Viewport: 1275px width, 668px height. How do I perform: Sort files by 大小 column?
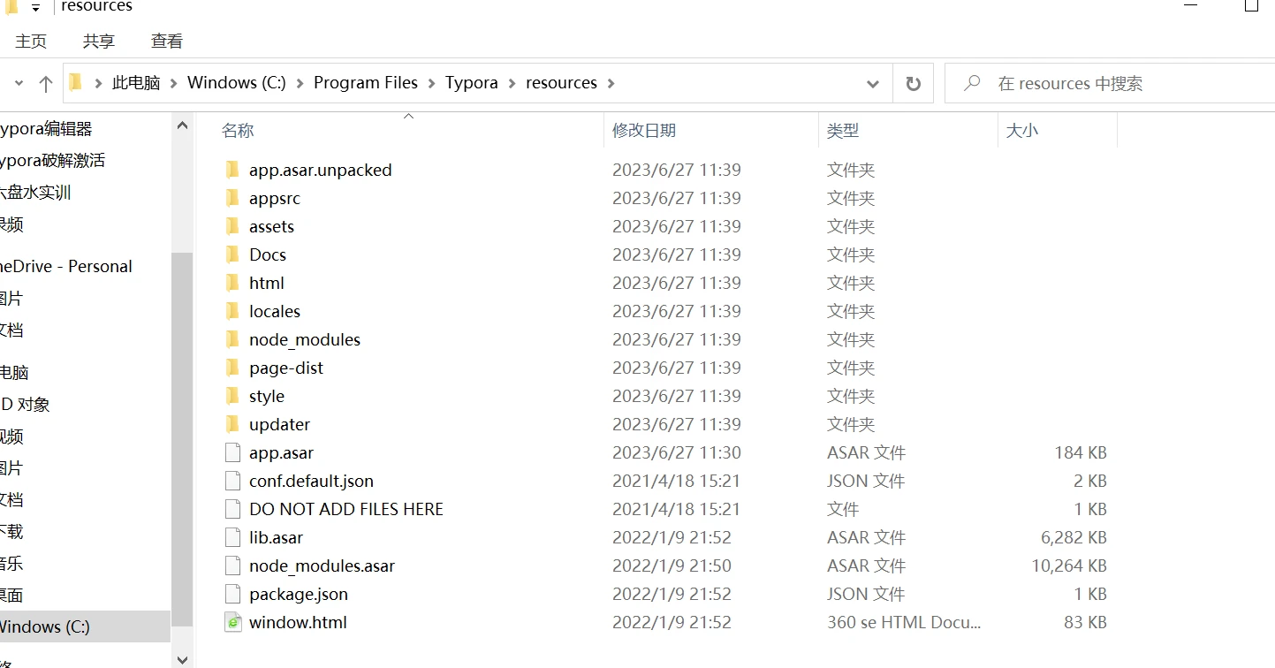[x=1022, y=130]
